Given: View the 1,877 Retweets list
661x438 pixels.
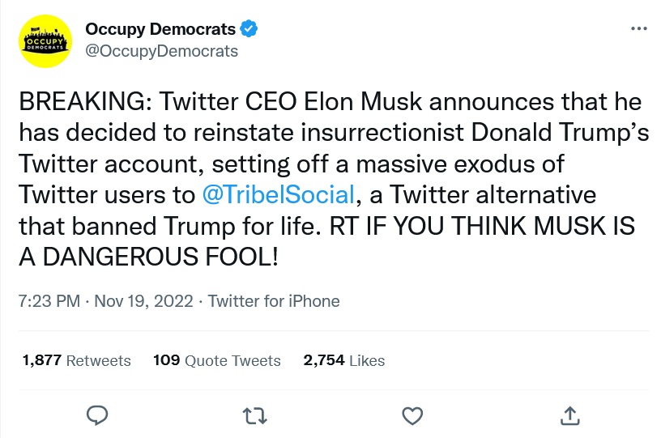Looking at the screenshot, I should click(76, 360).
